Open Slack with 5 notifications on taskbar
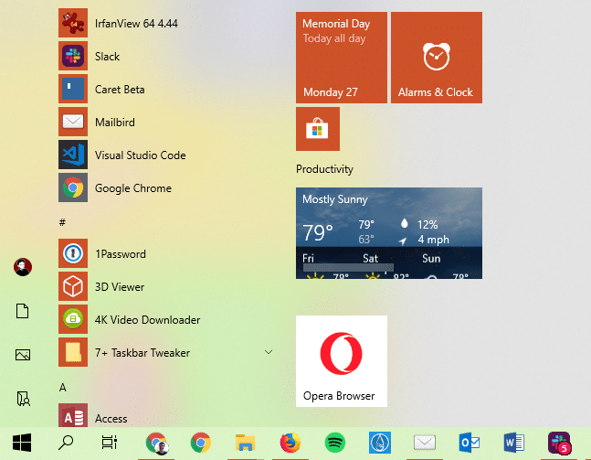The height and width of the screenshot is (460, 591). (x=559, y=443)
